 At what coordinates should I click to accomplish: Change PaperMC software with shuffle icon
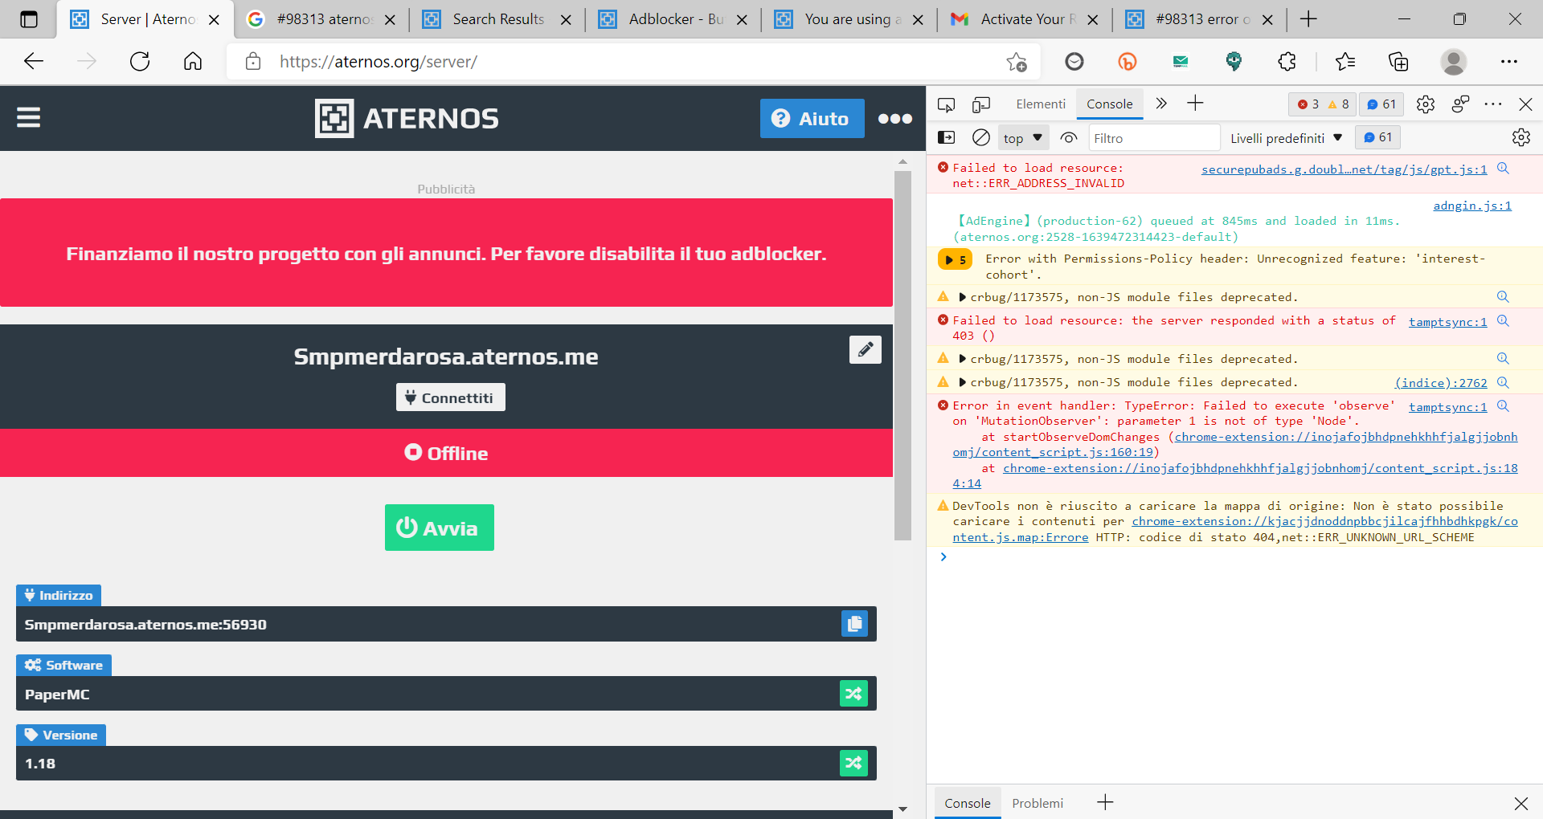click(x=853, y=694)
